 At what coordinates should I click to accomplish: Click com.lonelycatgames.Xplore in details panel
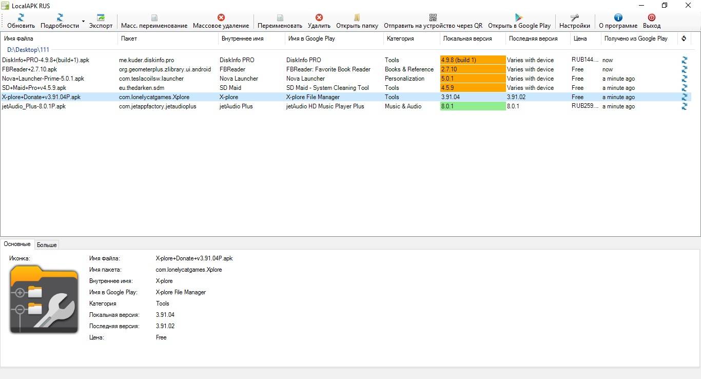pyautogui.click(x=189, y=270)
